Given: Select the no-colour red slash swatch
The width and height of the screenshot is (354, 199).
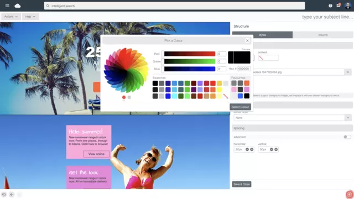Looking at the screenshot, I should pos(226,96).
